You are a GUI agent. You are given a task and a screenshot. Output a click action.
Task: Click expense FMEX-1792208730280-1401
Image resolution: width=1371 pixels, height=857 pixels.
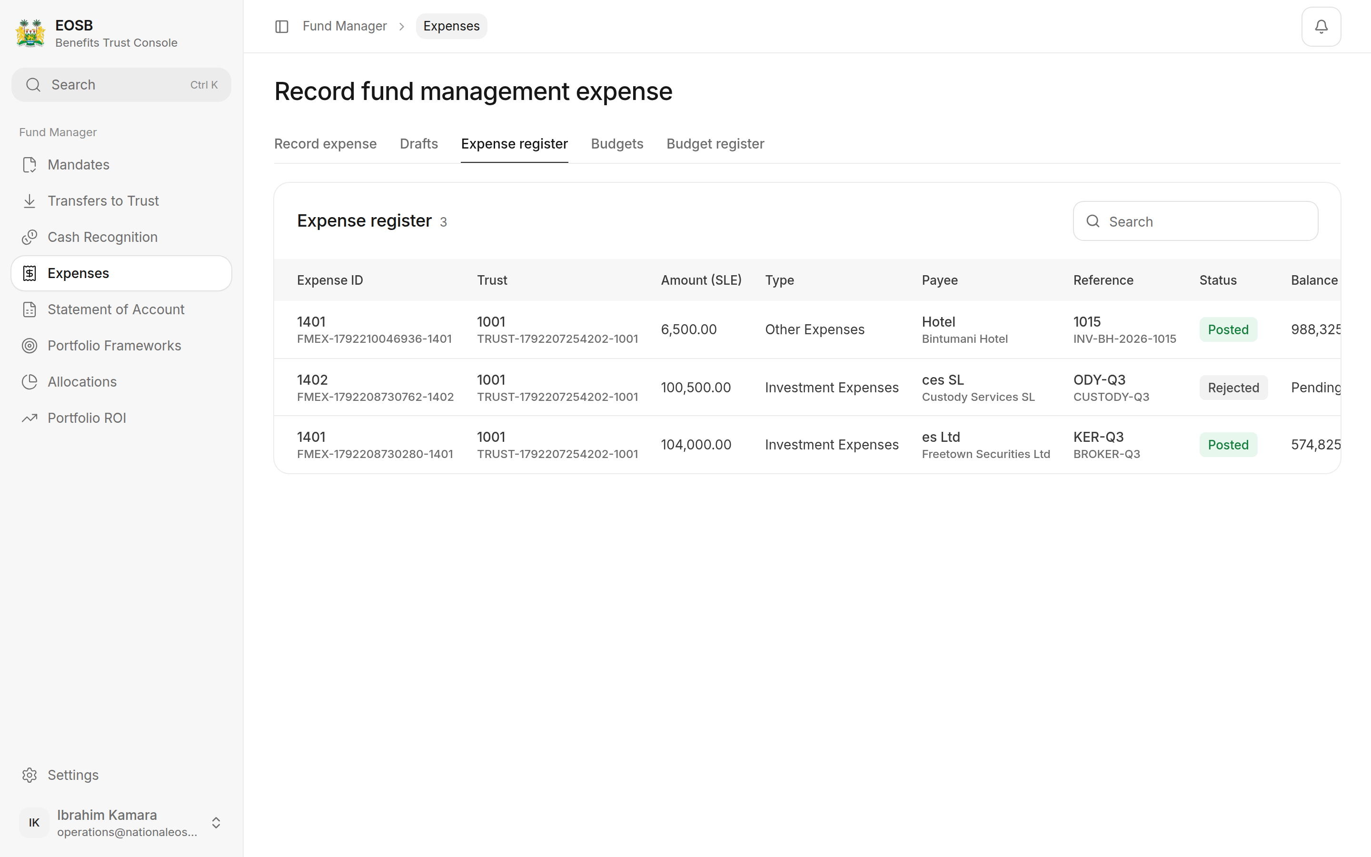point(375,454)
